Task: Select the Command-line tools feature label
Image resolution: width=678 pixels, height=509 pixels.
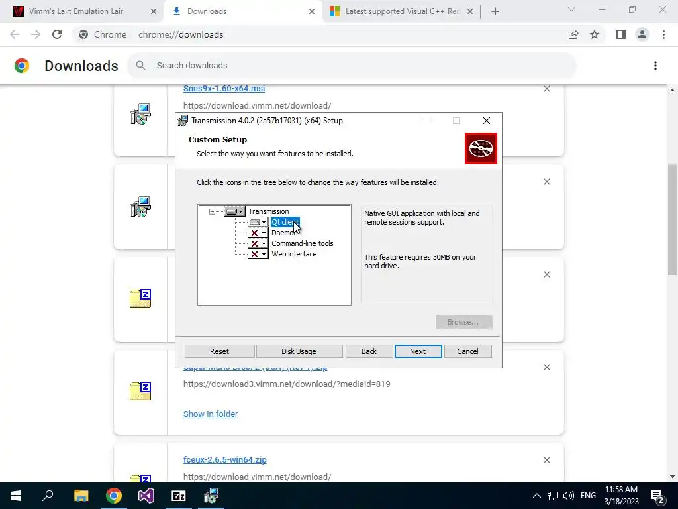Action: point(302,243)
